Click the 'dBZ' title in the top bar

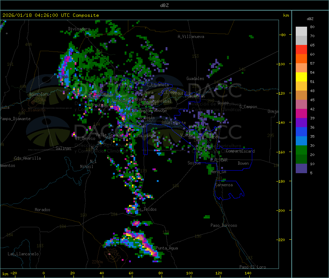164,5
